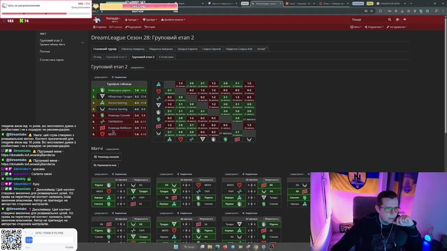Open the Китай region tab dropdown
This screenshot has height=251, width=447.
[262, 49]
